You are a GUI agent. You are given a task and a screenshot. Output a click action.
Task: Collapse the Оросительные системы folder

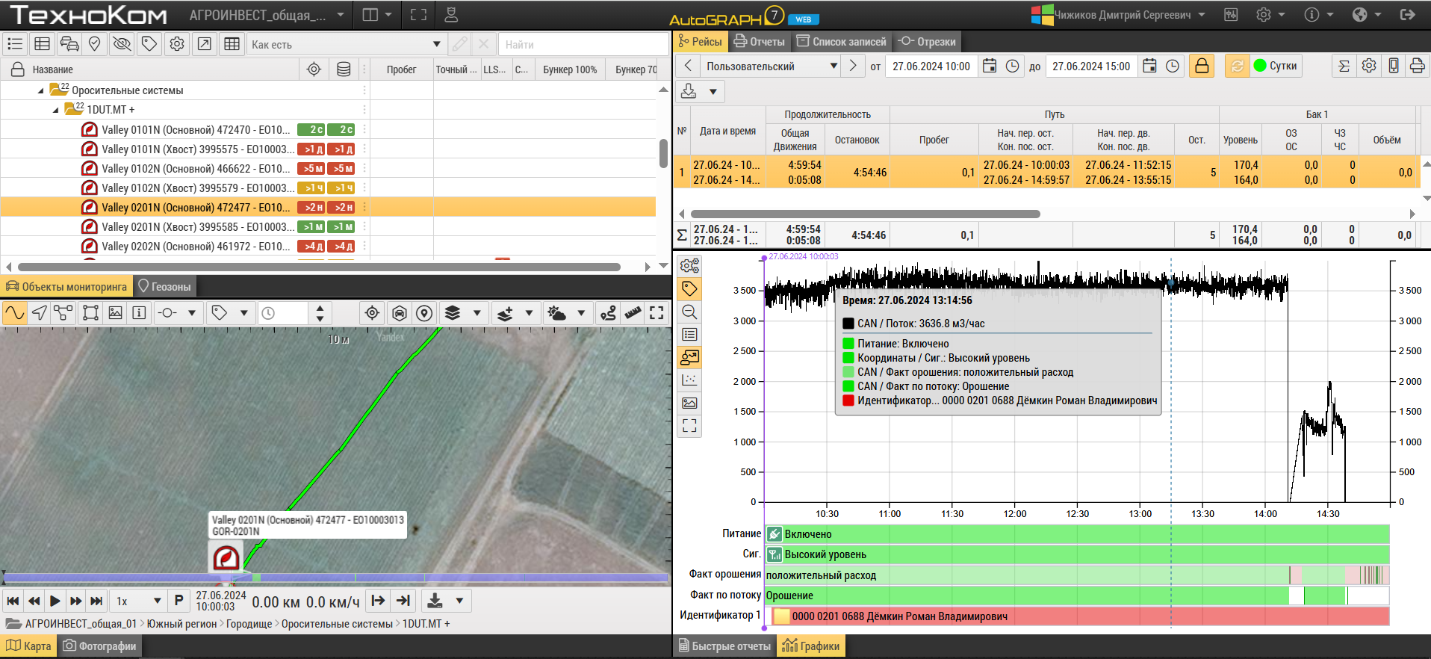click(40, 90)
